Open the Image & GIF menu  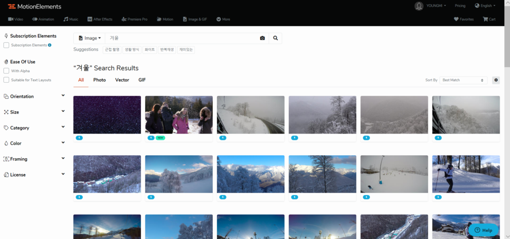tap(195, 19)
